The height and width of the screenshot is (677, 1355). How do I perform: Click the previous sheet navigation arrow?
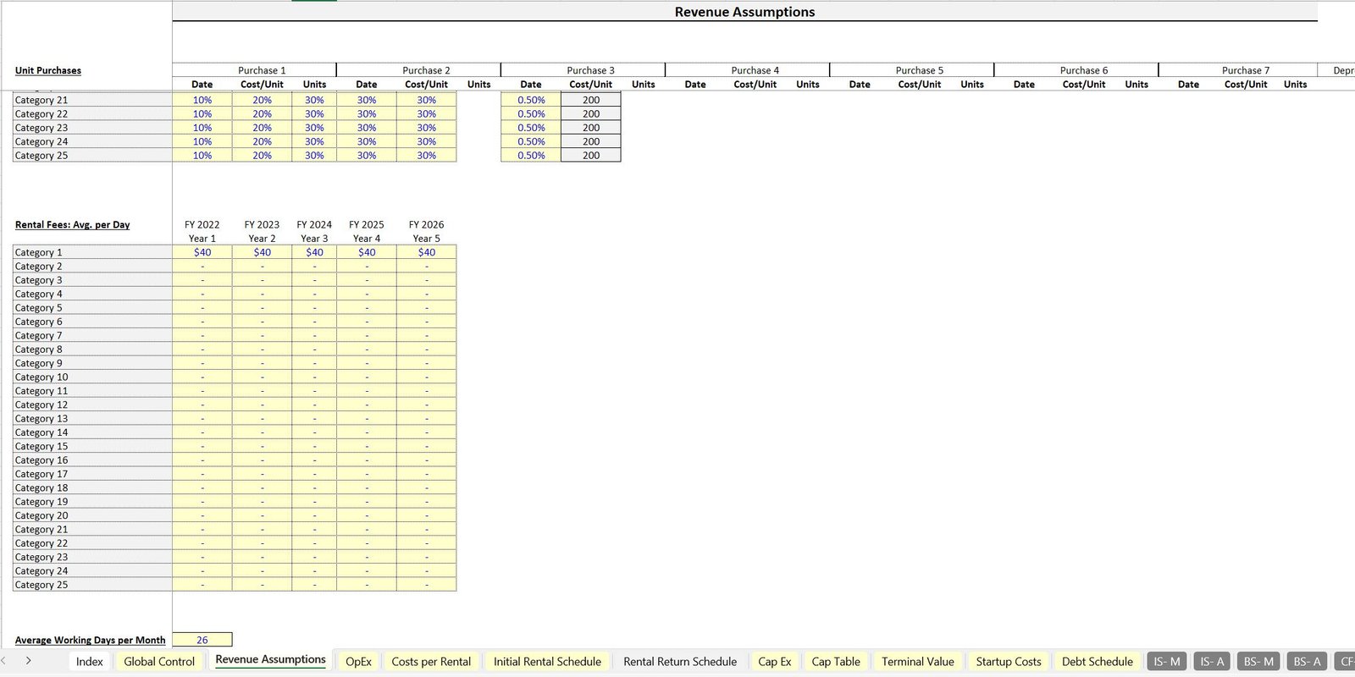4,661
